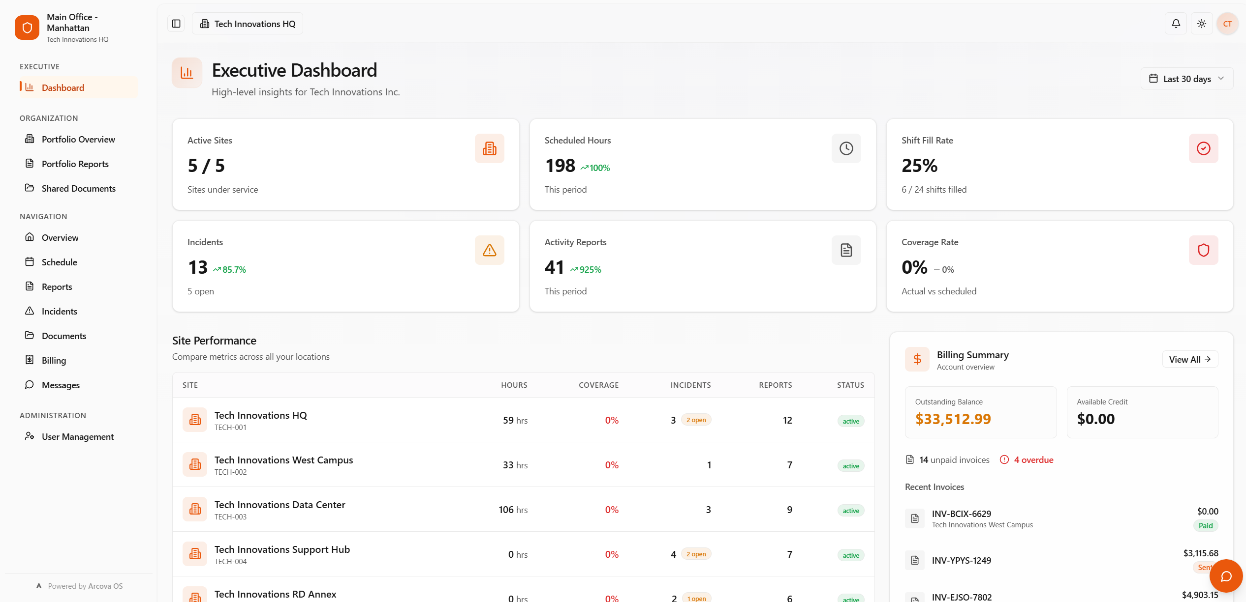Open the CT user avatar menu
The width and height of the screenshot is (1246, 602).
point(1227,24)
